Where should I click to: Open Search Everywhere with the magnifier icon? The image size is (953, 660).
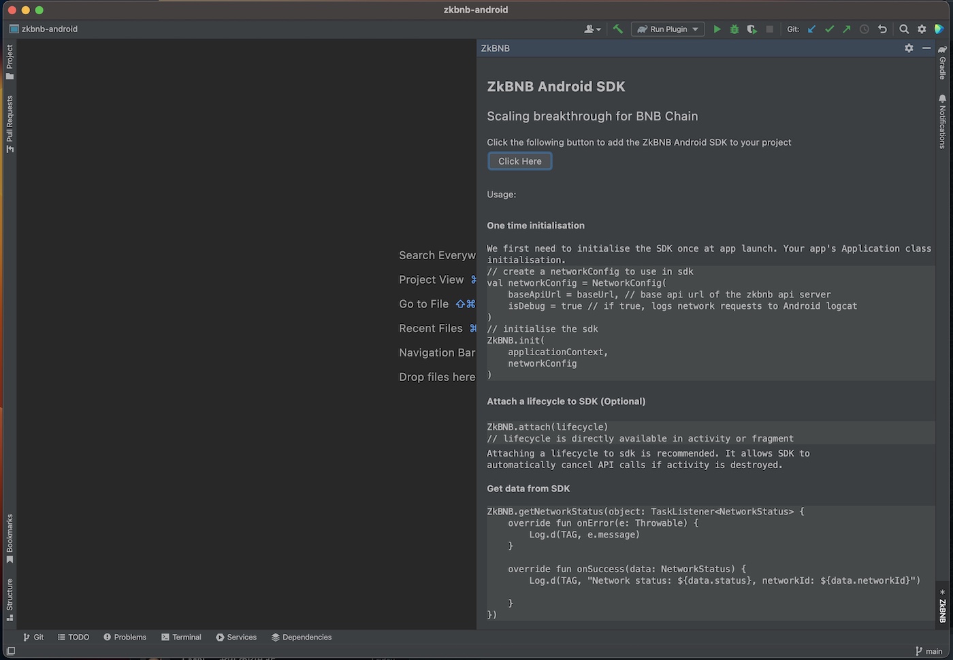(904, 29)
